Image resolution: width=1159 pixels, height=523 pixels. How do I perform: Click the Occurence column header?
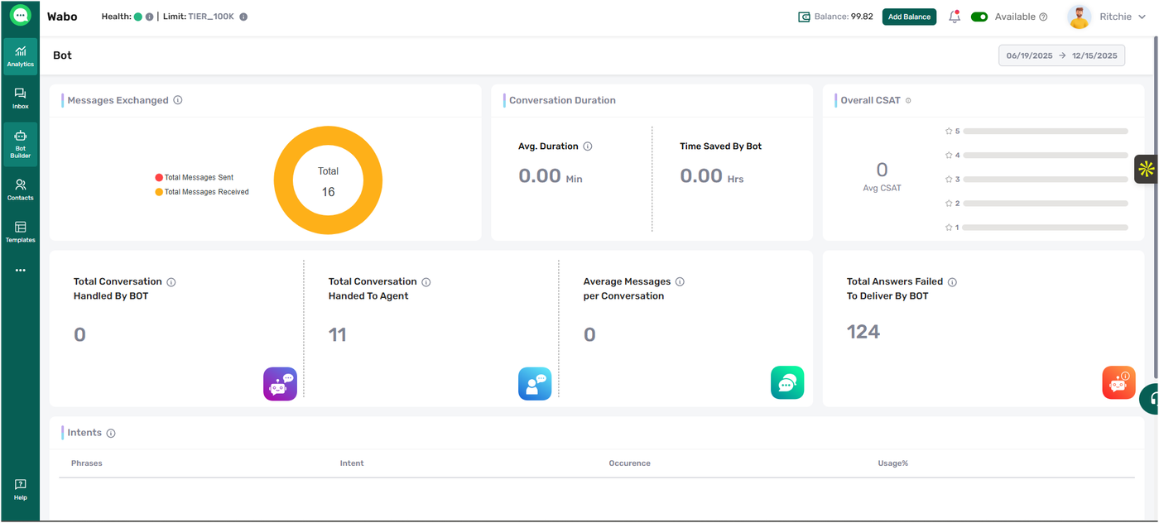pyautogui.click(x=630, y=463)
